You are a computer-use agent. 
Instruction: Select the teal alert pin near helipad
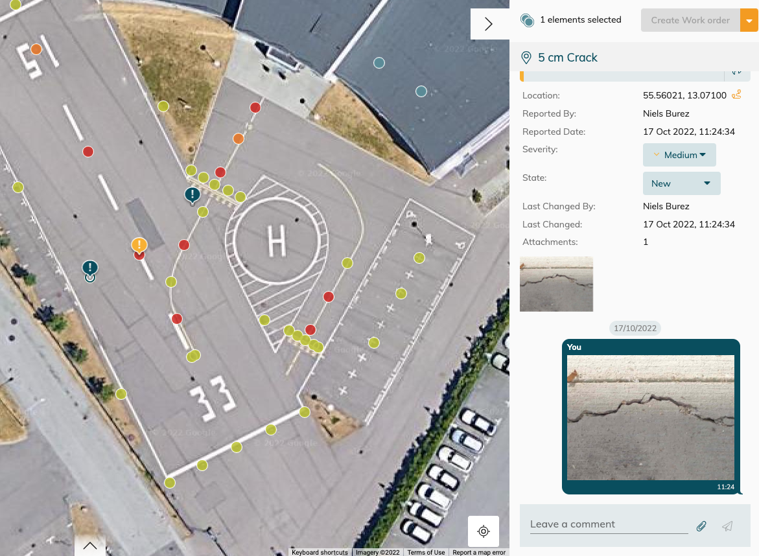(192, 194)
